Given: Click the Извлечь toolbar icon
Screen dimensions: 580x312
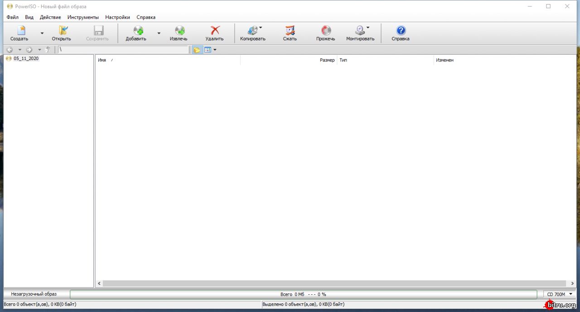Looking at the screenshot, I should click(179, 30).
